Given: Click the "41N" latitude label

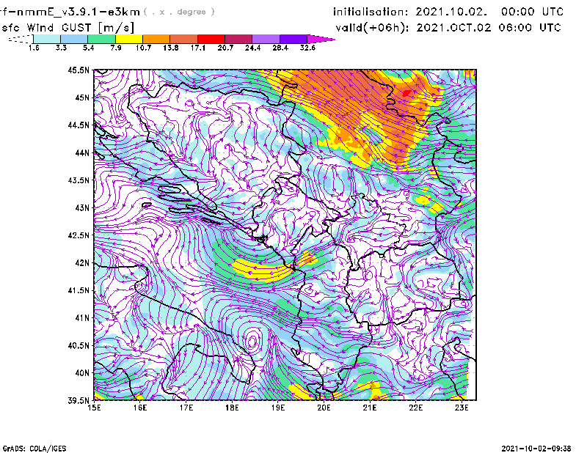Looking at the screenshot, I should point(82,318).
